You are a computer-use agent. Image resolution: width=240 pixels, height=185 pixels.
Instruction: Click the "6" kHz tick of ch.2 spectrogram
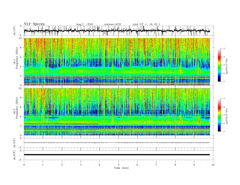click(21, 107)
